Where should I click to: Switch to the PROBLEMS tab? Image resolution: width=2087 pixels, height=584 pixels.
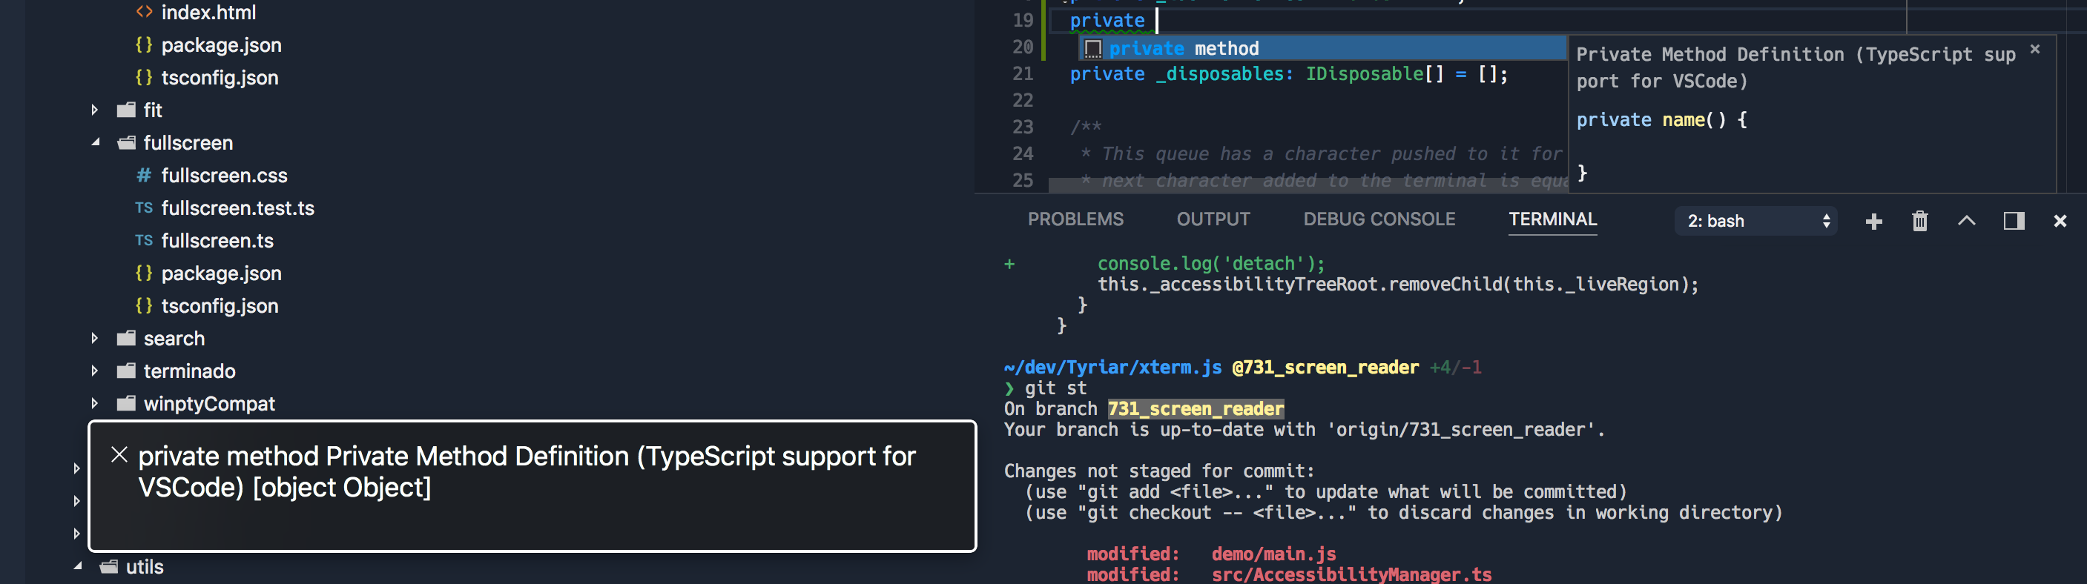(x=1076, y=219)
